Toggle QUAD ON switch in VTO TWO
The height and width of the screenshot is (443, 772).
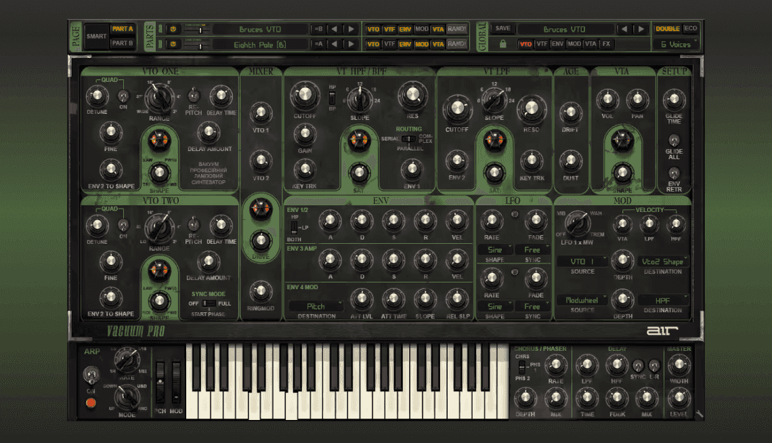click(123, 225)
